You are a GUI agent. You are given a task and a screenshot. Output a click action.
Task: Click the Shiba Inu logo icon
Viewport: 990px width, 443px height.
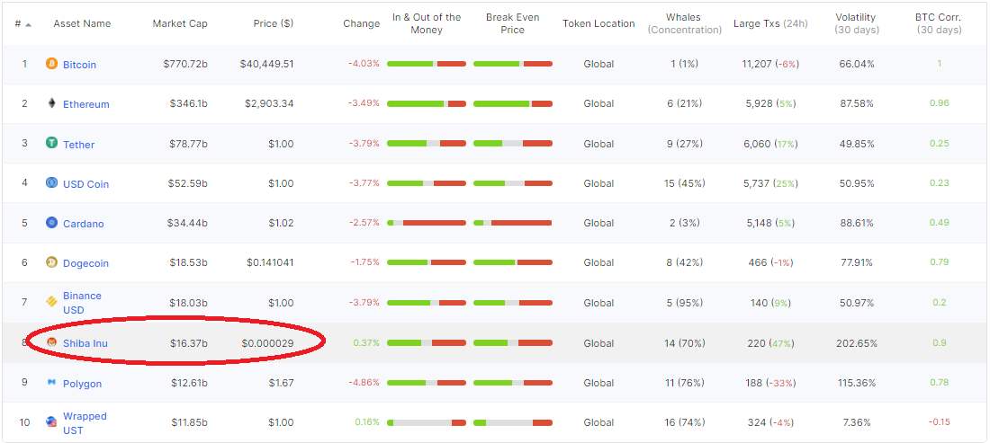51,342
